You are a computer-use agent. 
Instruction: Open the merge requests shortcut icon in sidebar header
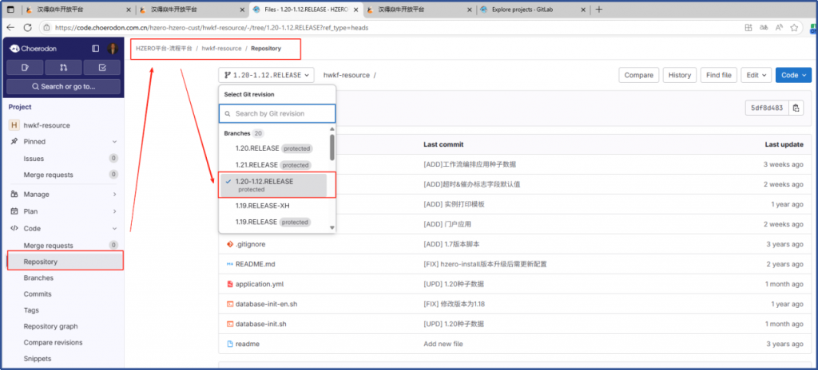(64, 68)
